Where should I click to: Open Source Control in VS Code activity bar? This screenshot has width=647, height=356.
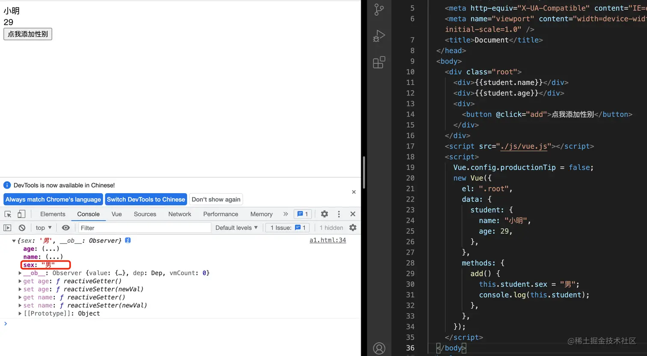coord(379,9)
